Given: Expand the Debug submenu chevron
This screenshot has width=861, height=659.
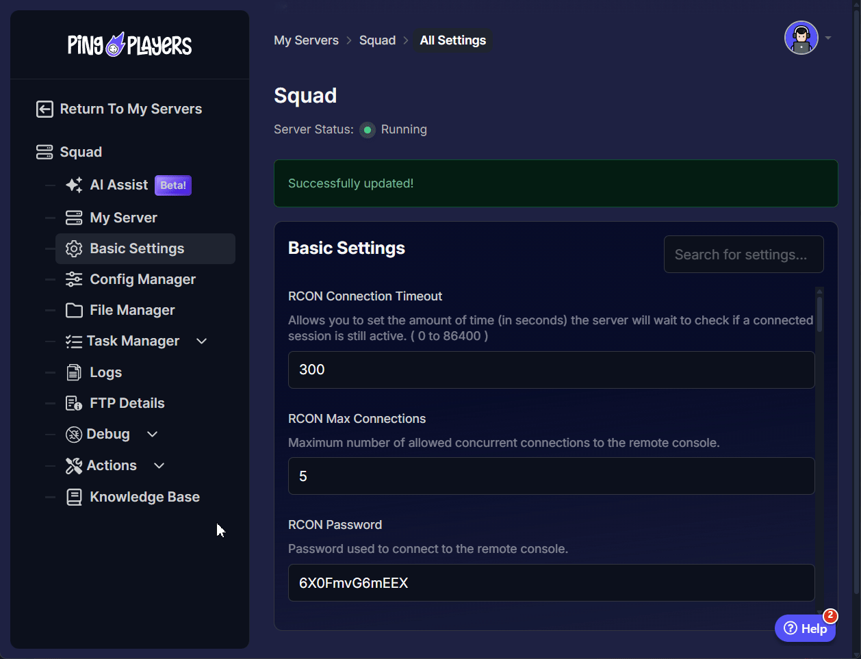Looking at the screenshot, I should 153,434.
